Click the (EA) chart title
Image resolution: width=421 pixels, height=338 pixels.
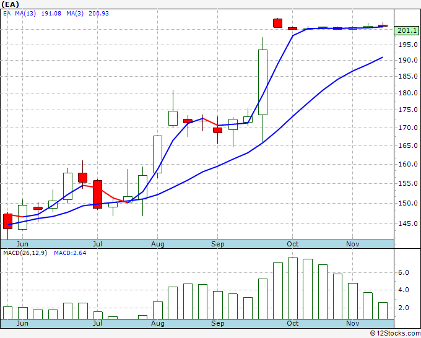pos(10,4)
